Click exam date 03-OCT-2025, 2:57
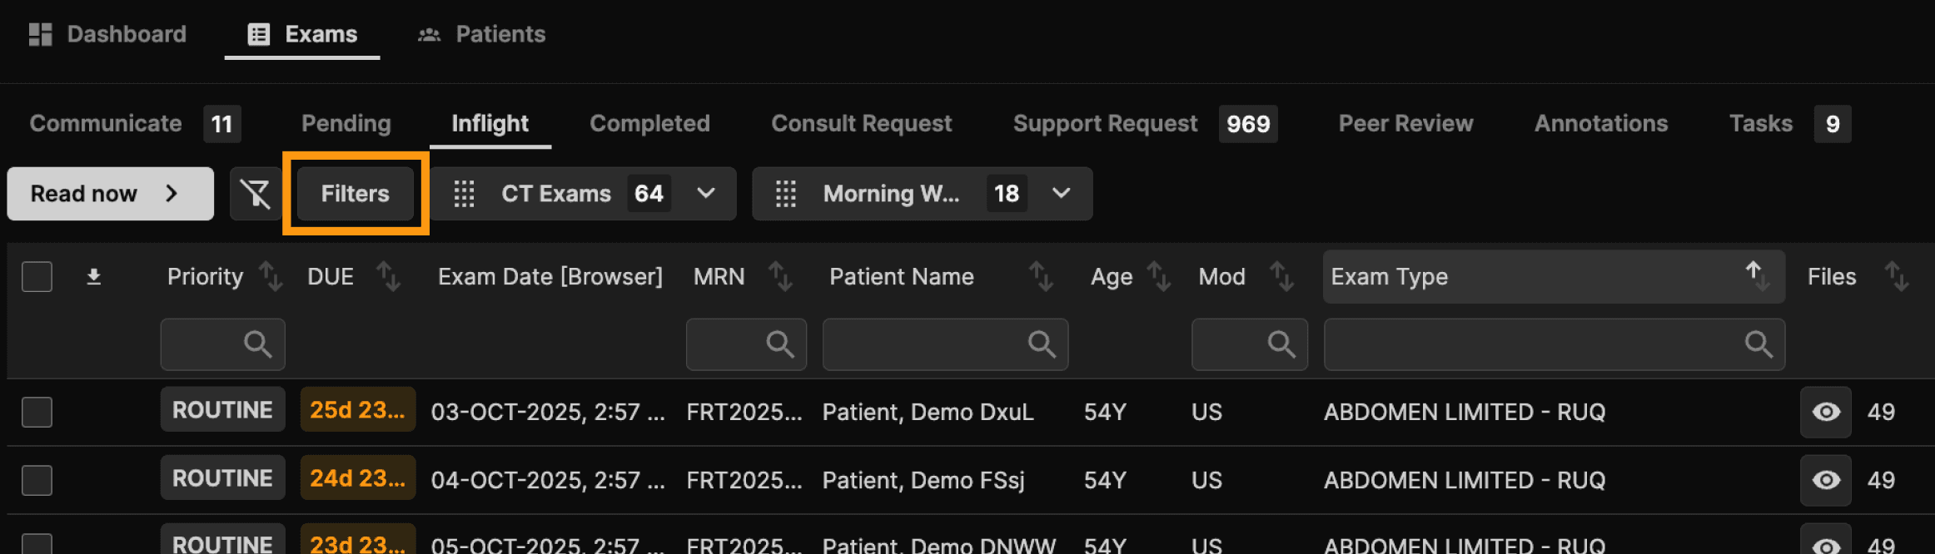 [x=548, y=412]
